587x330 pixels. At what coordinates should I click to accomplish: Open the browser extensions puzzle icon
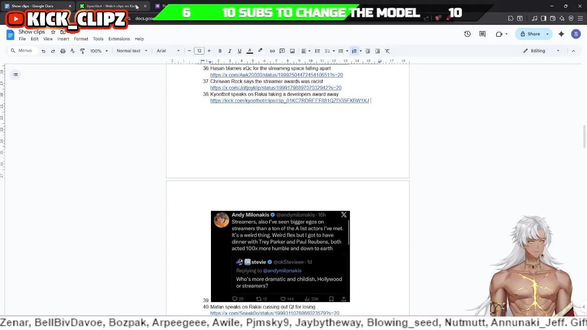point(510,18)
